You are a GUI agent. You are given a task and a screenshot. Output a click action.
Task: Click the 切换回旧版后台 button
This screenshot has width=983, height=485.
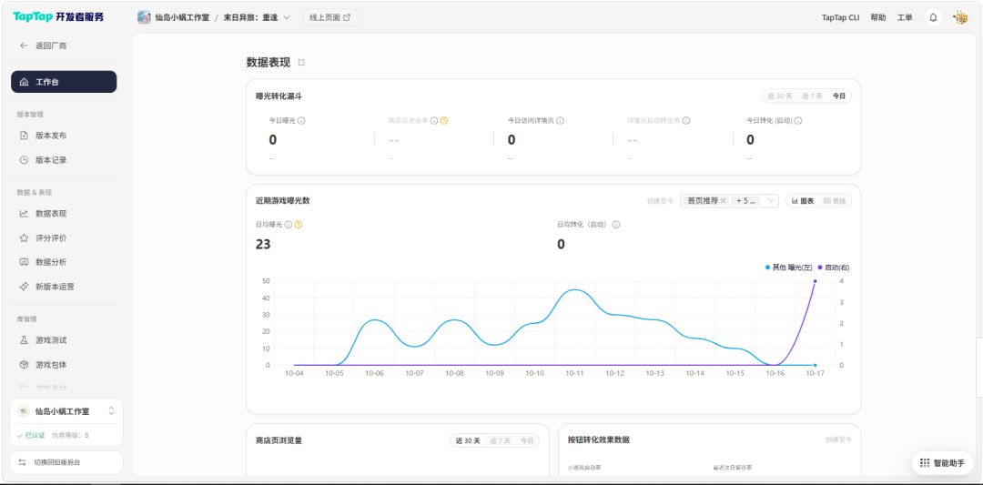click(x=66, y=462)
